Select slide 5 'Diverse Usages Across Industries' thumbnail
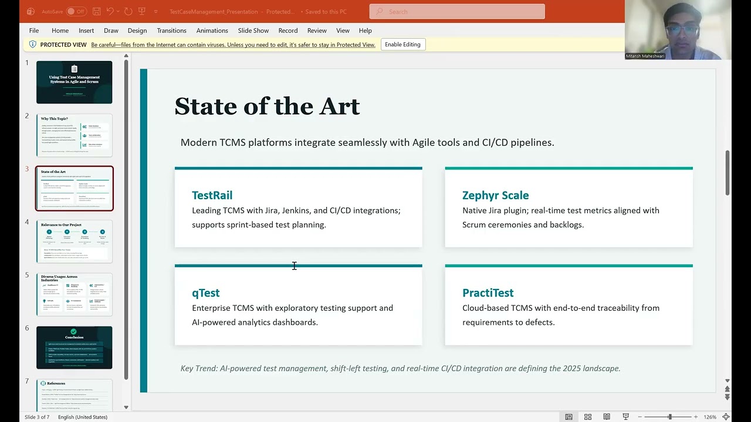751x422 pixels. point(74,294)
